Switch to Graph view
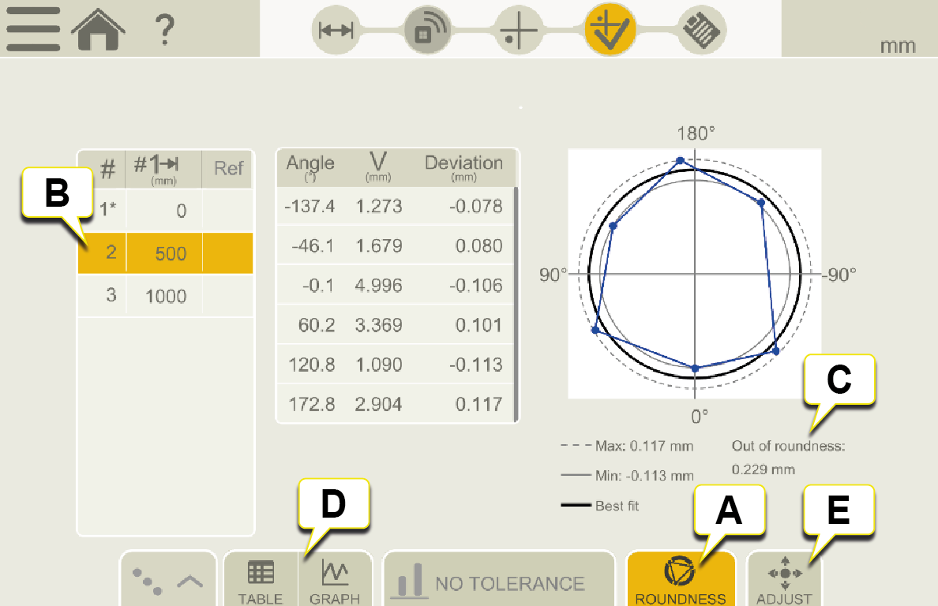938x606 pixels. pyautogui.click(x=335, y=580)
